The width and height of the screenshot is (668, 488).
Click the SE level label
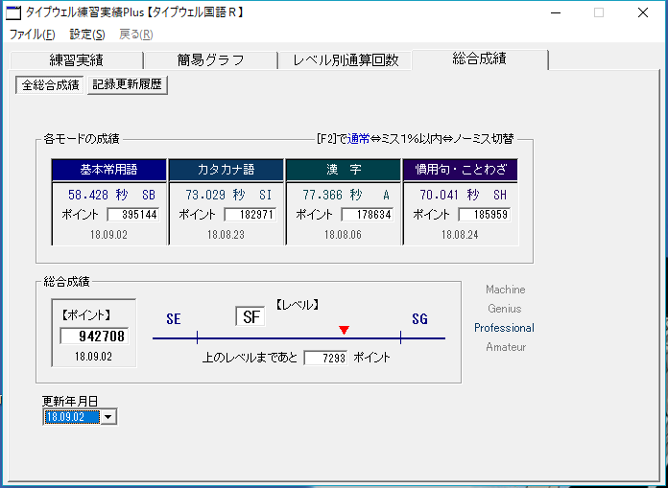[x=174, y=319]
